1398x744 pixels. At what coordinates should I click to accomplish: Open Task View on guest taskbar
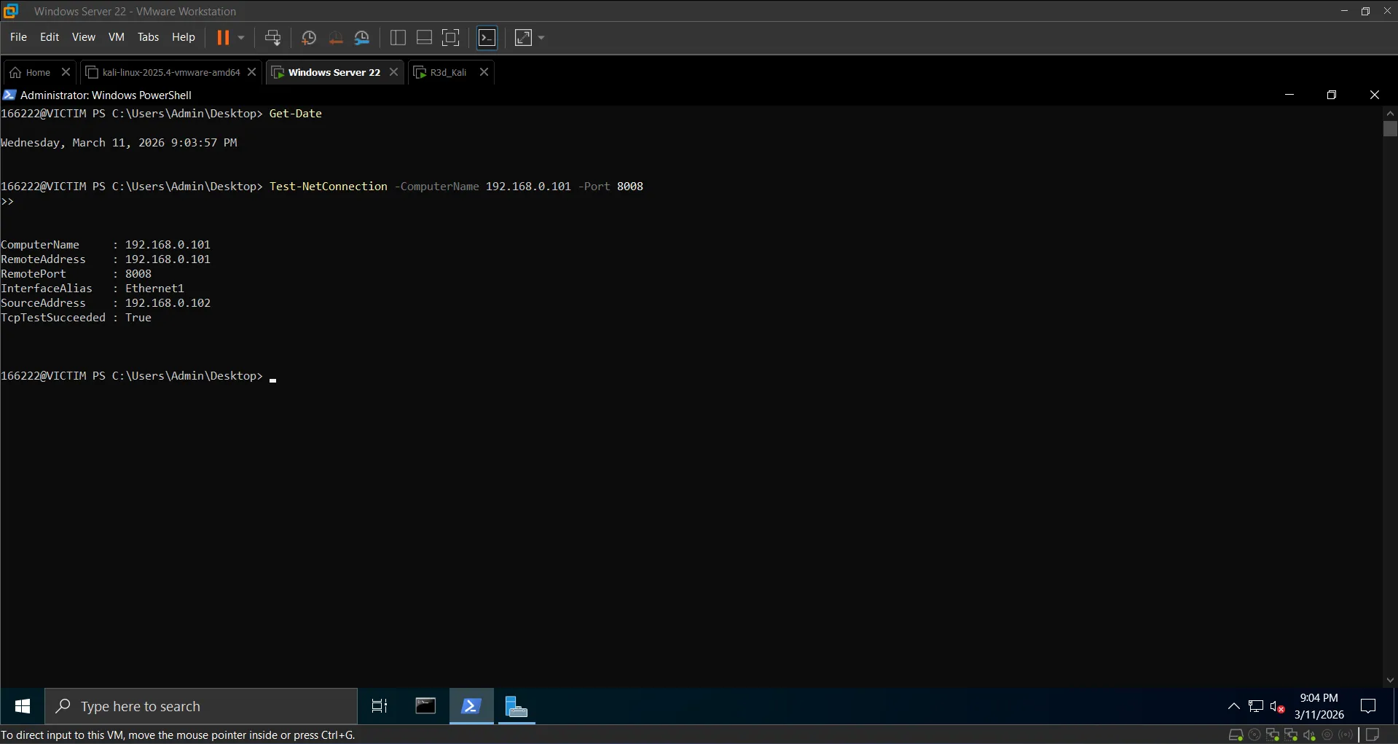pyautogui.click(x=380, y=706)
